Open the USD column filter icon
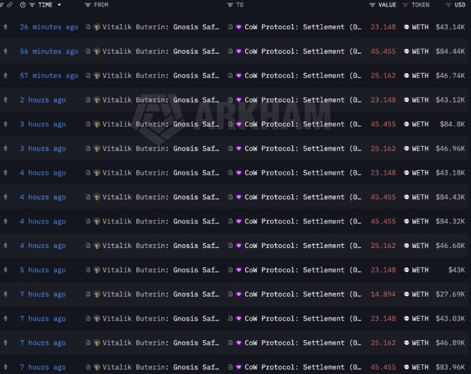 448,5
